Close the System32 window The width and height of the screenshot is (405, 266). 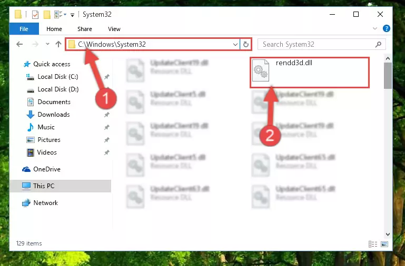[x=380, y=14]
